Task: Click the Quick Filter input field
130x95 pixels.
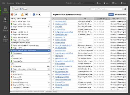Action: 108,9
